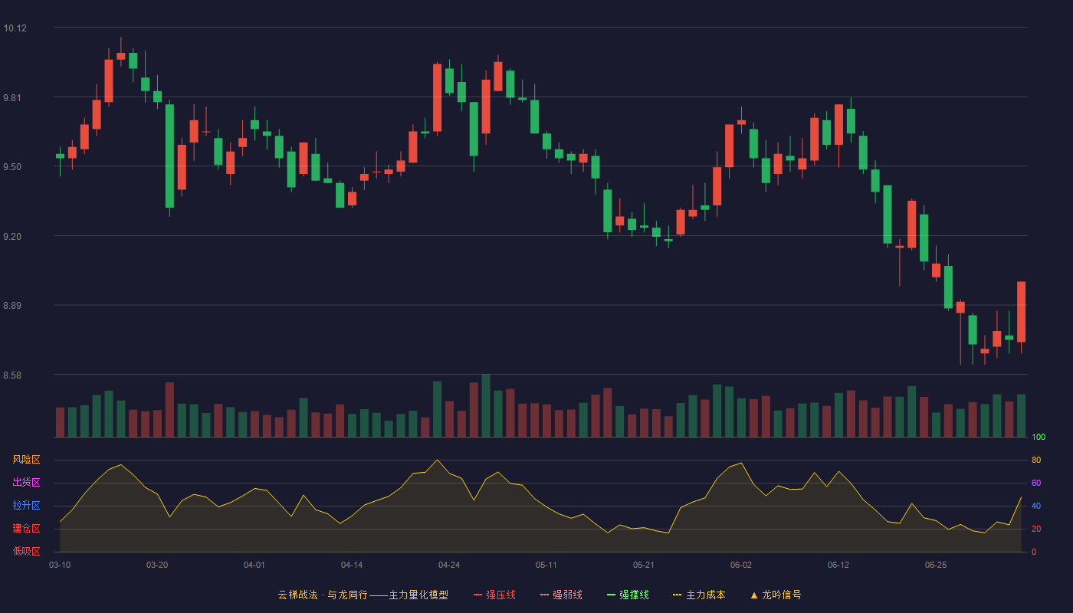The height and width of the screenshot is (613, 1073).
Task: Click the 8.89 price axis label
Action: tap(12, 306)
